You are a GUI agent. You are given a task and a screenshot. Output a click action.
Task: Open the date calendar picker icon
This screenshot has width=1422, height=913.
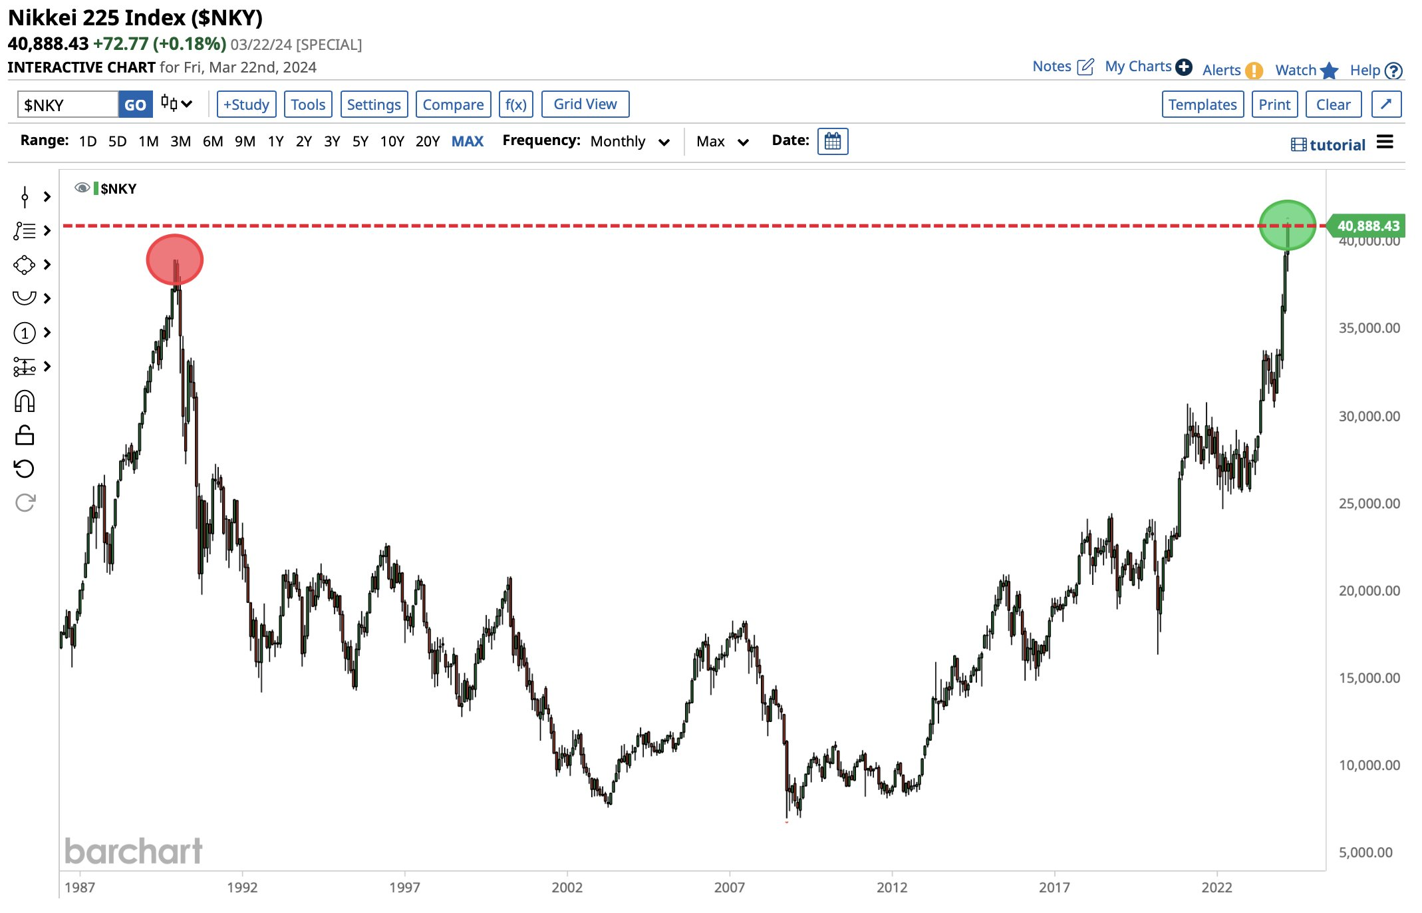[x=832, y=141]
